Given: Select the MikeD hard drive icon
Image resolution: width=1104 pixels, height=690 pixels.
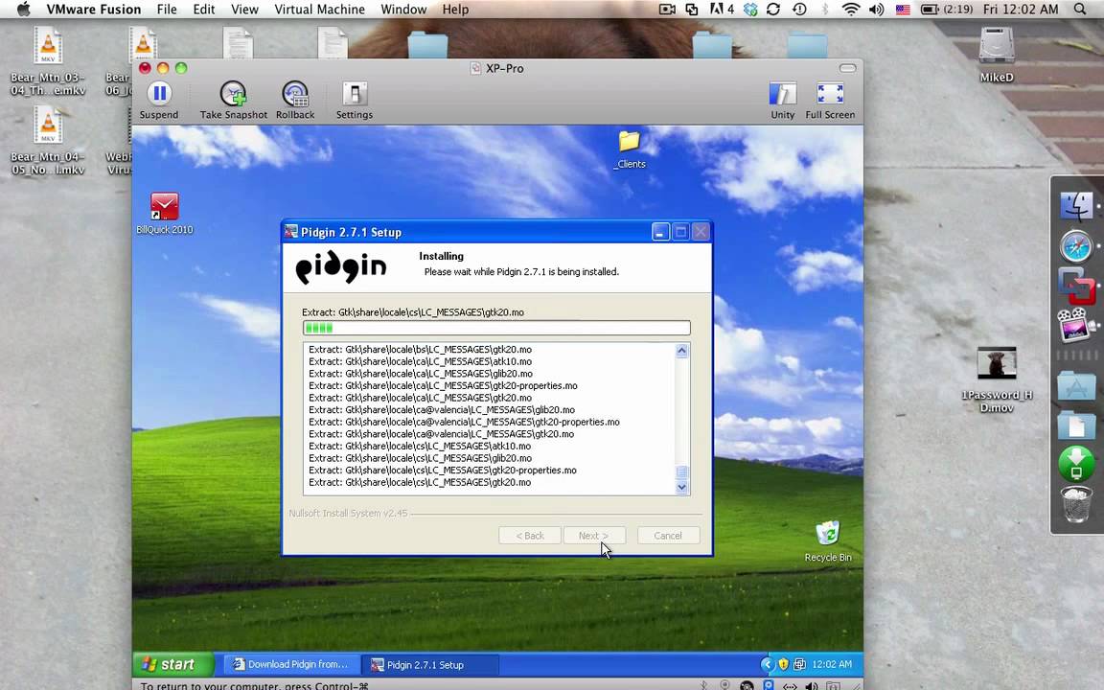Looking at the screenshot, I should 997,55.
